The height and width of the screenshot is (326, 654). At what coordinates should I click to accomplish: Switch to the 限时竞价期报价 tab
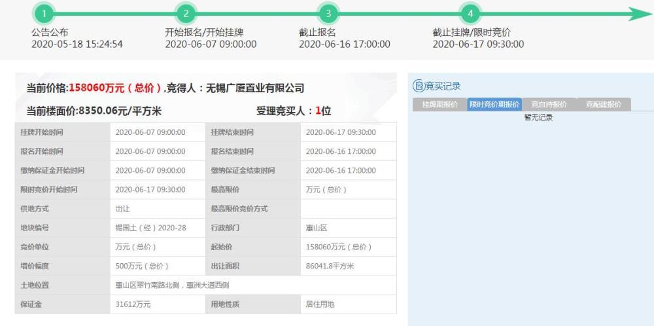pos(494,105)
